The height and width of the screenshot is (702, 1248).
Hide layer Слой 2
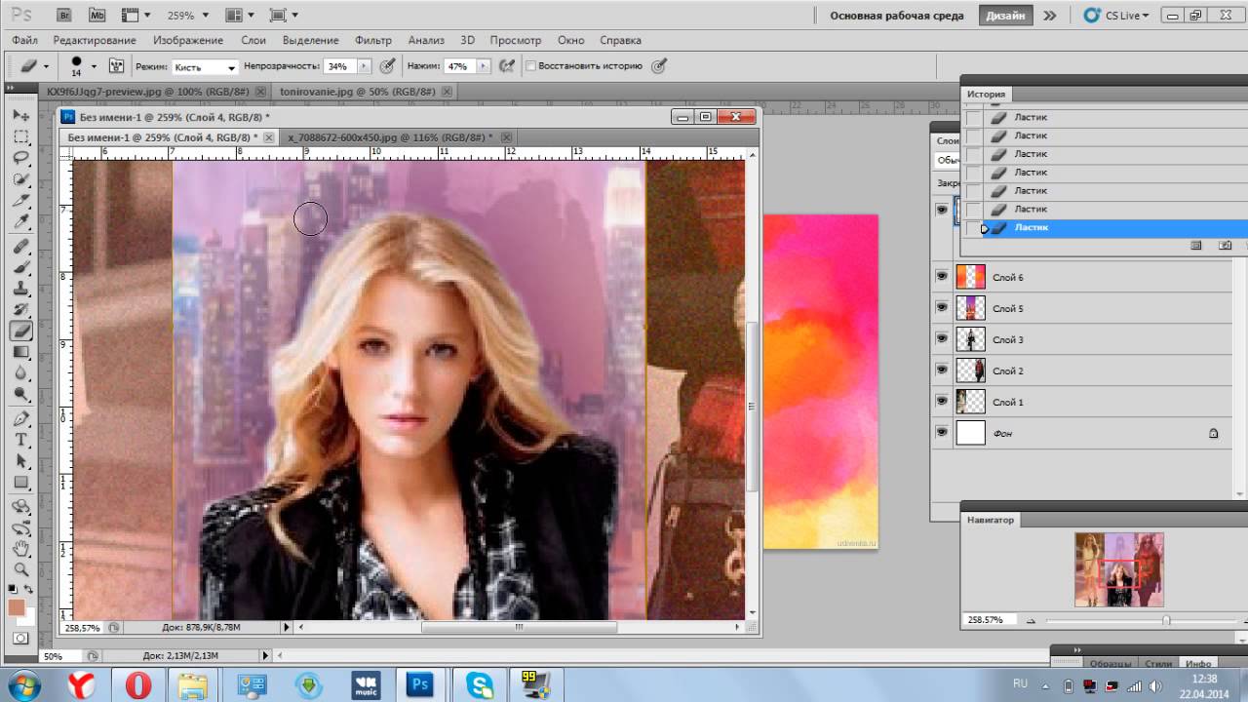tap(942, 370)
